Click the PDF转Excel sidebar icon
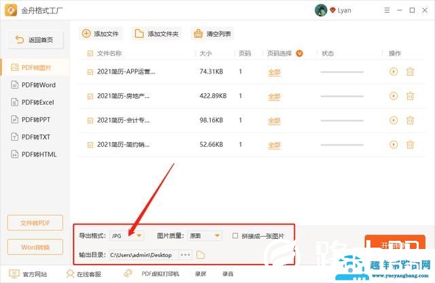 click(14, 102)
